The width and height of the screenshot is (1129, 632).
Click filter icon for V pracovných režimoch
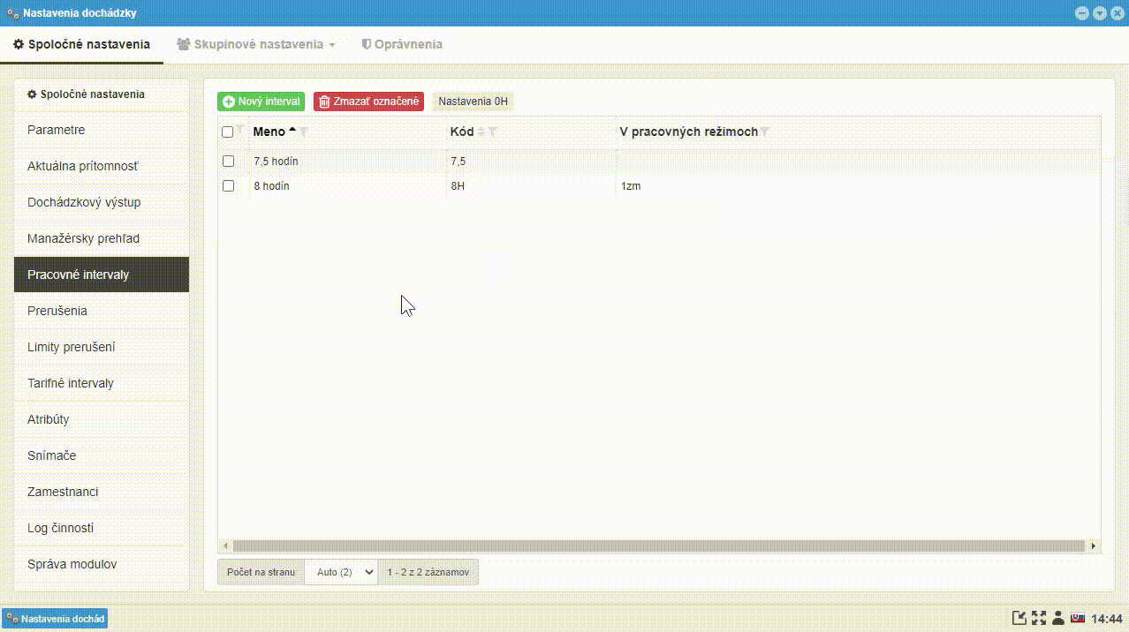[765, 132]
